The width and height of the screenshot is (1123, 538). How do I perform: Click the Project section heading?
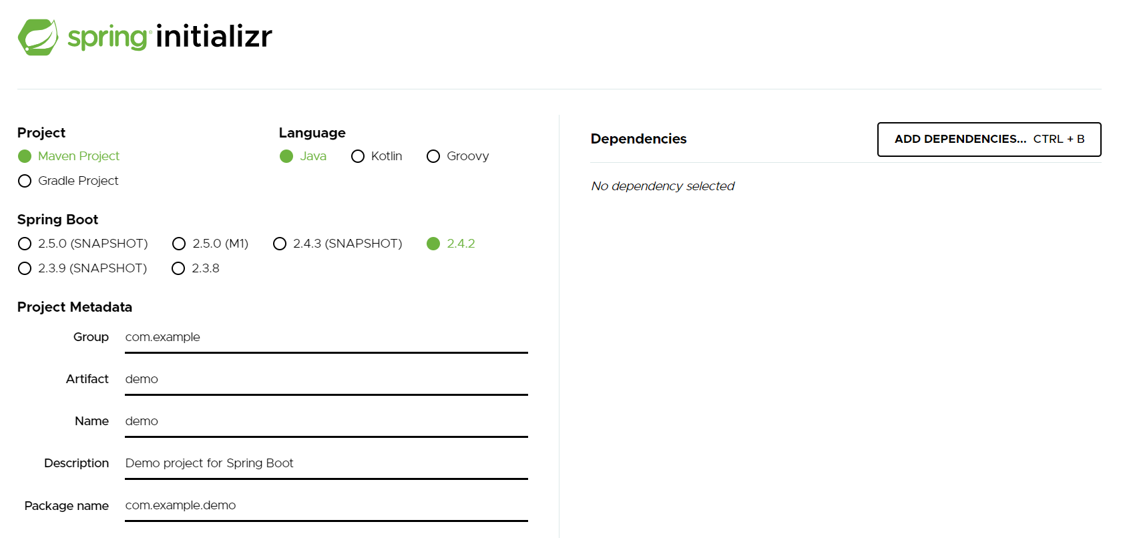41,133
